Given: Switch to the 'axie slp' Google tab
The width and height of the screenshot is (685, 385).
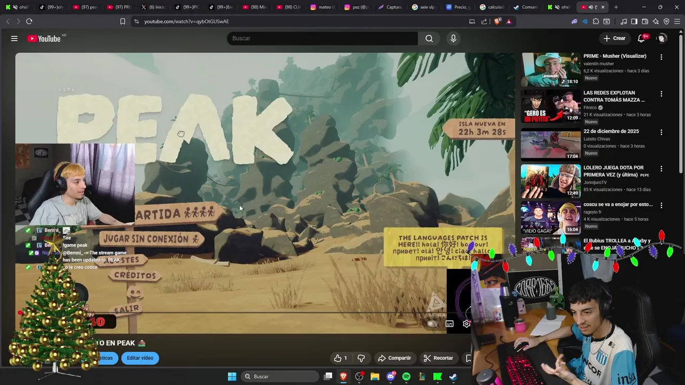Looking at the screenshot, I should [x=423, y=7].
